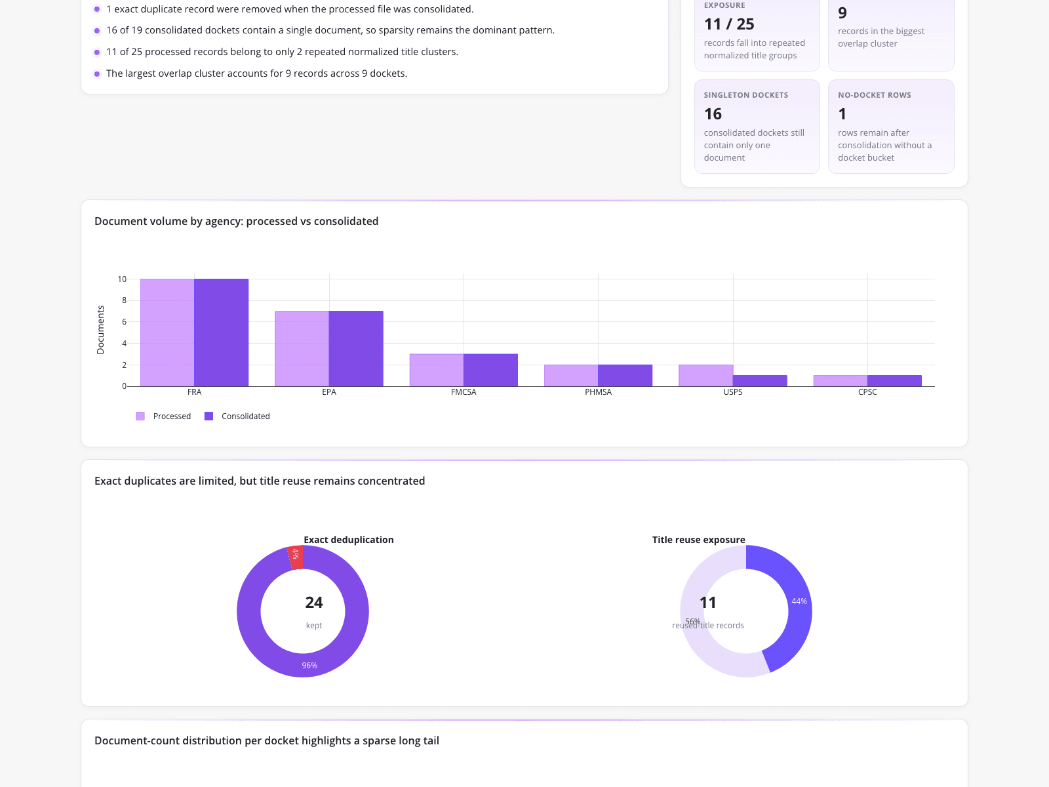Click the red 4% donut slice

(x=295, y=557)
